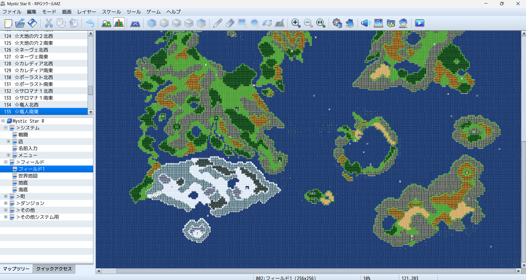Open the 編集 menu
Viewport: 526px width, 280px height.
32,12
